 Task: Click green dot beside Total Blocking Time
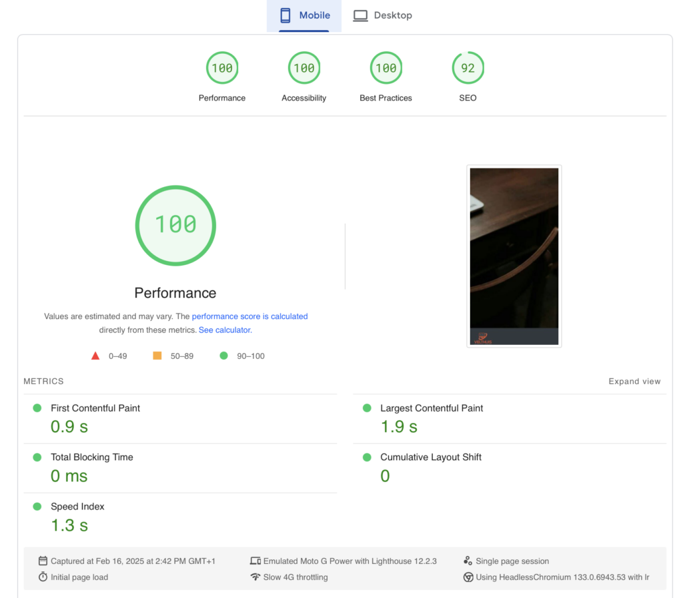[x=37, y=457]
